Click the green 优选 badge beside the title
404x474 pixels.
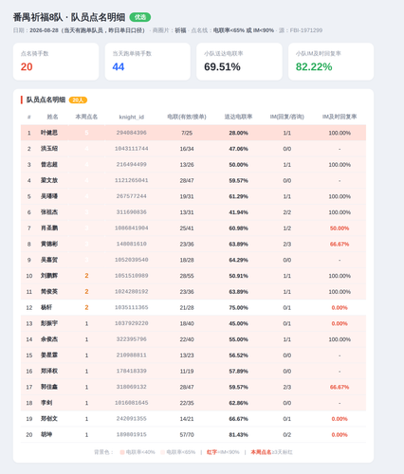point(140,17)
